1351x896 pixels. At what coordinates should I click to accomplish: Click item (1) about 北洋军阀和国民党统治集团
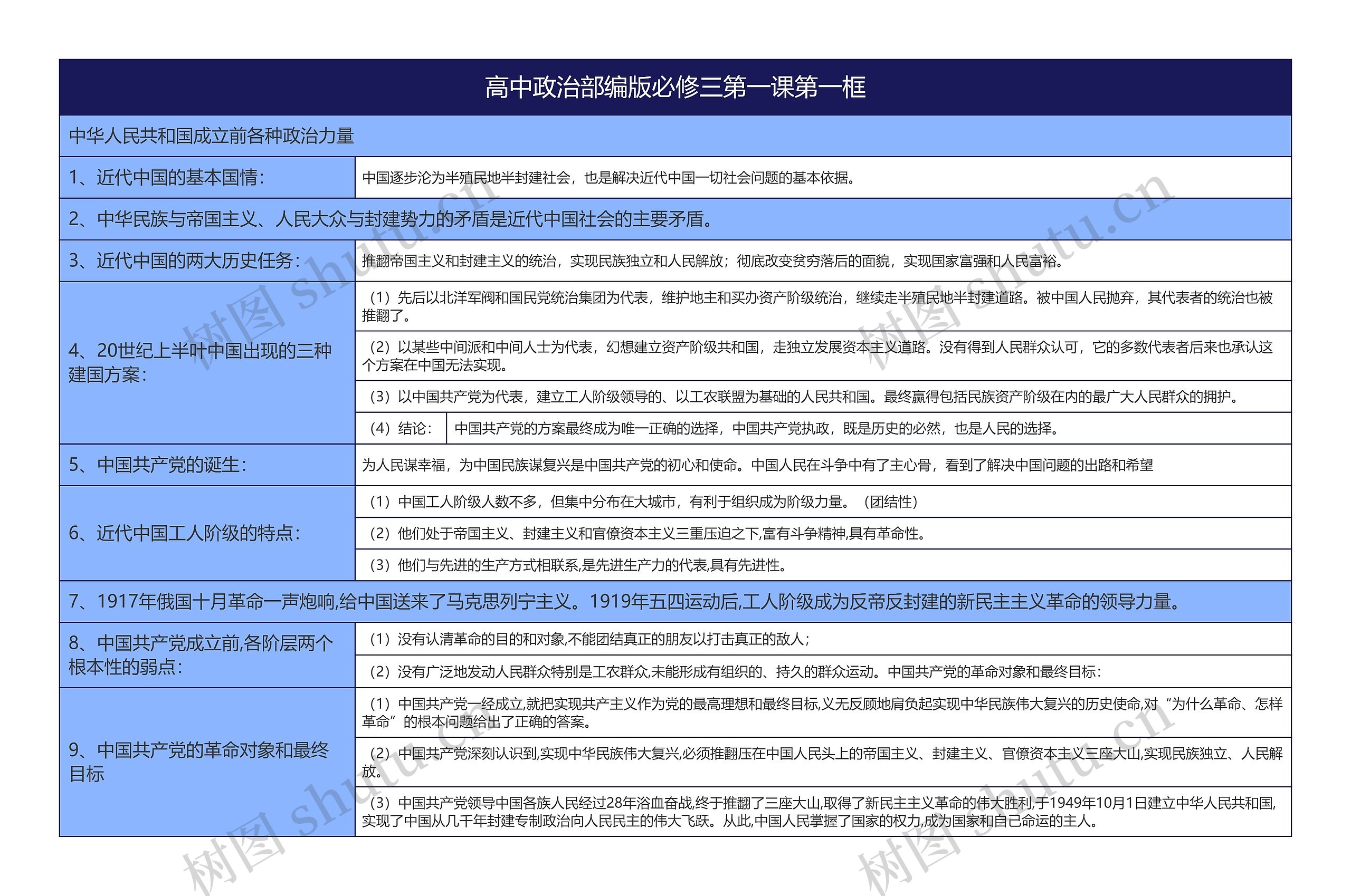click(x=823, y=306)
